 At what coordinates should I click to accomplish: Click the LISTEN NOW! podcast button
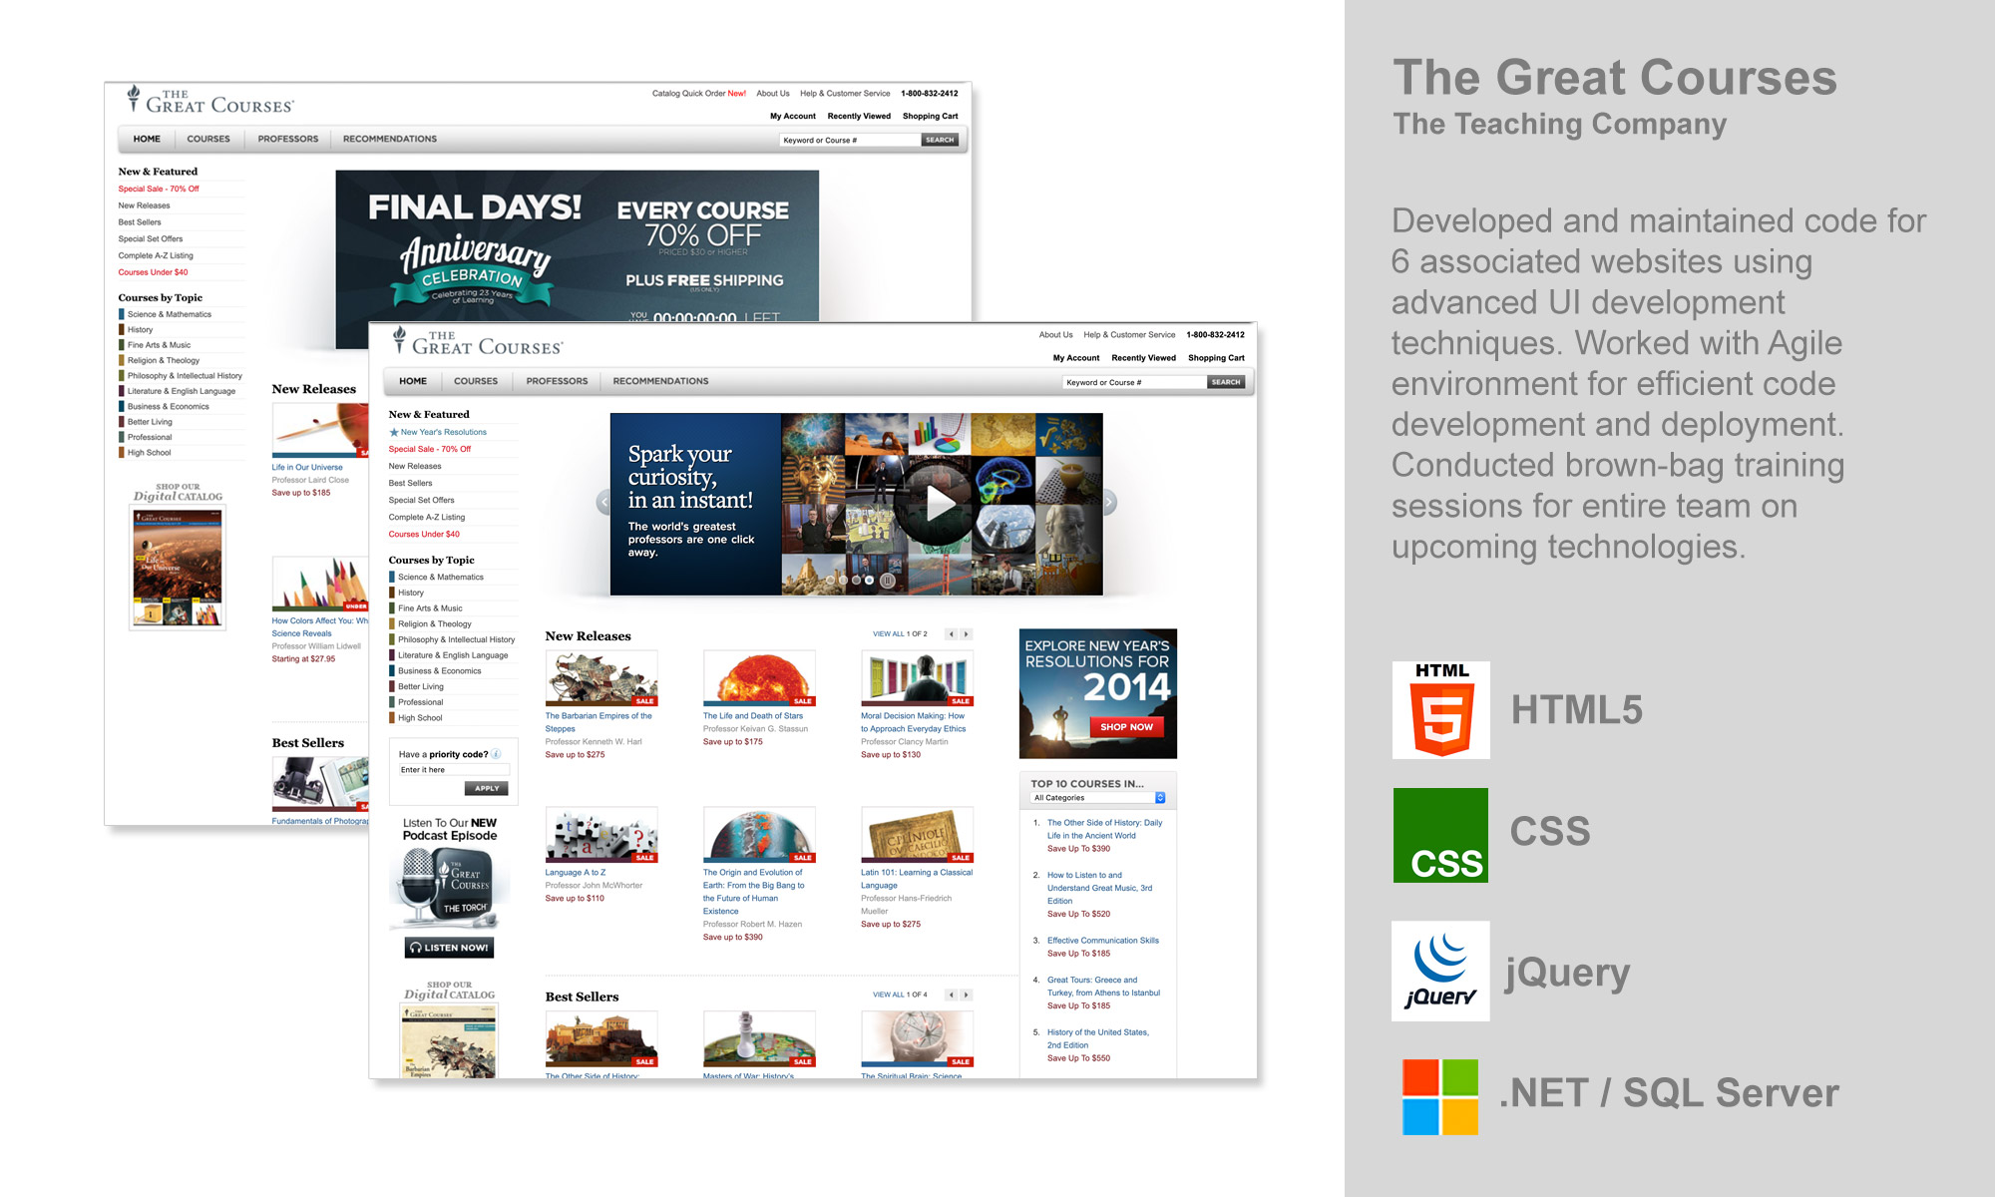click(449, 948)
